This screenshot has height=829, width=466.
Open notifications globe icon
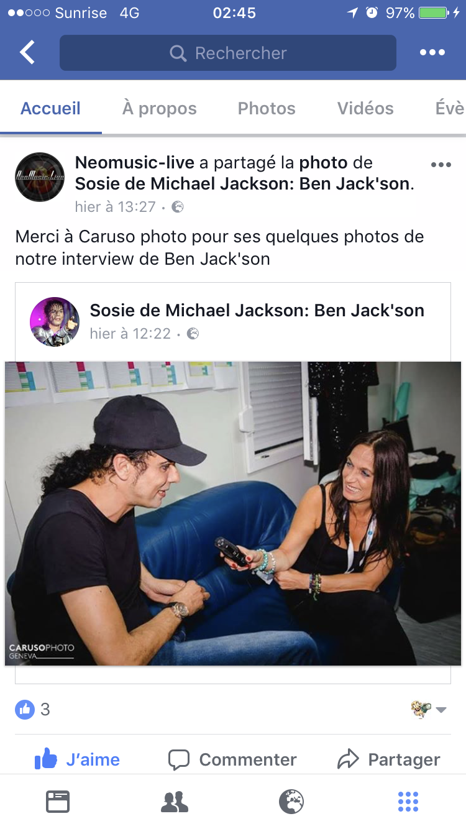click(x=291, y=802)
